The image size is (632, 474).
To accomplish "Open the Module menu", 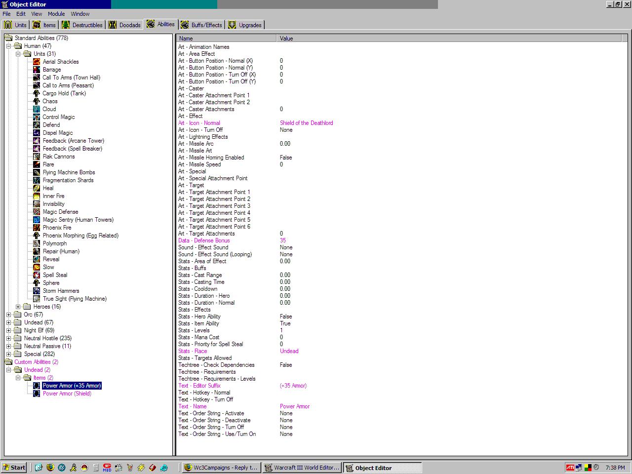I will pyautogui.click(x=56, y=14).
